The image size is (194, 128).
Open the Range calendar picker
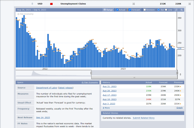click(108, 10)
